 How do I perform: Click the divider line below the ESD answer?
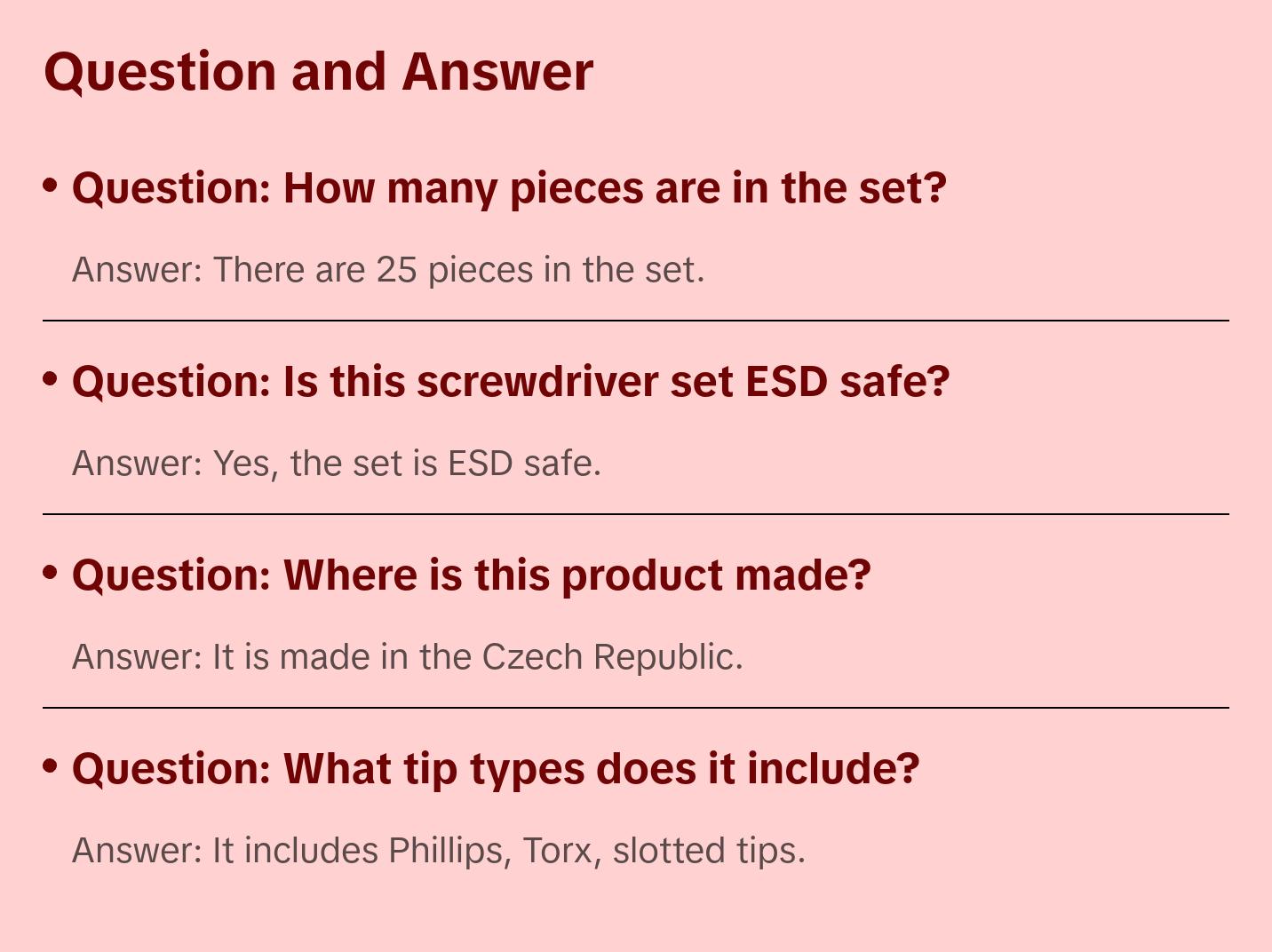pyautogui.click(x=635, y=514)
